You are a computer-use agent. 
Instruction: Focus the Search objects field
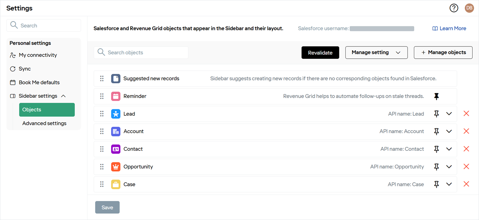tap(141, 52)
